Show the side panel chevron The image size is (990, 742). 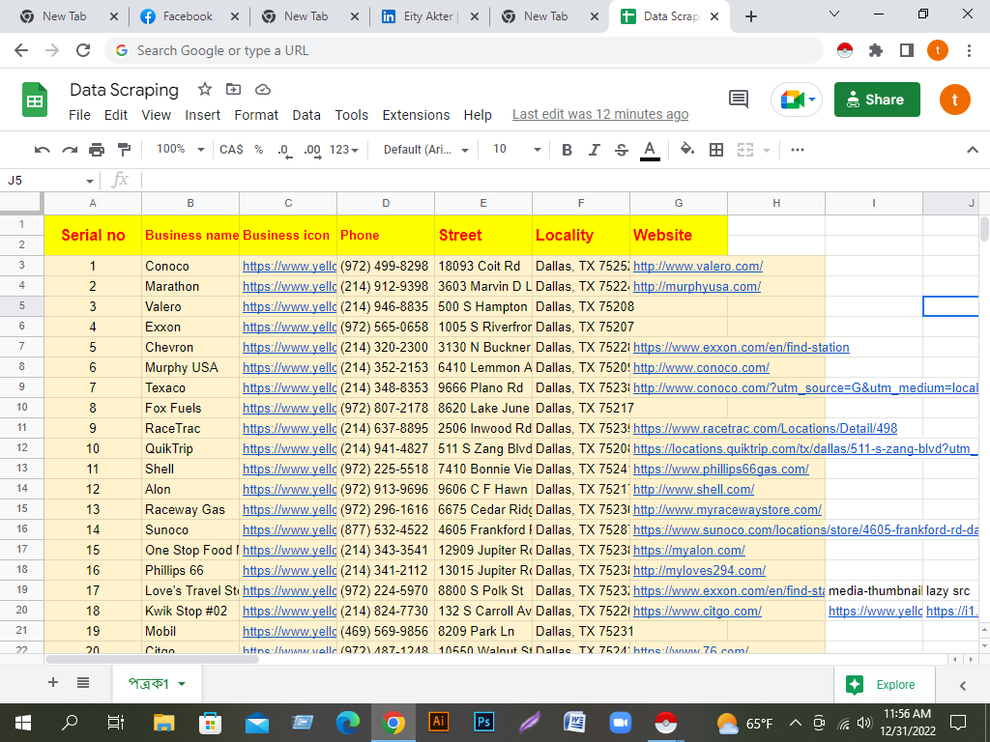tap(963, 685)
